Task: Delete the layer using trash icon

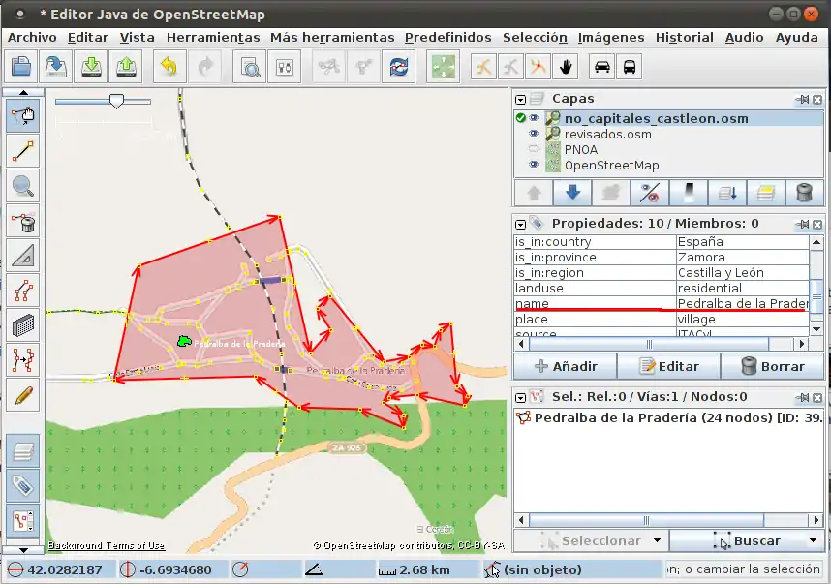Action: pos(804,193)
